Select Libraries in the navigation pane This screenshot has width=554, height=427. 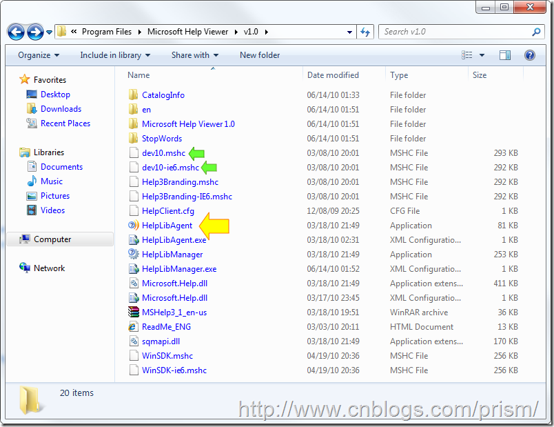(49, 152)
